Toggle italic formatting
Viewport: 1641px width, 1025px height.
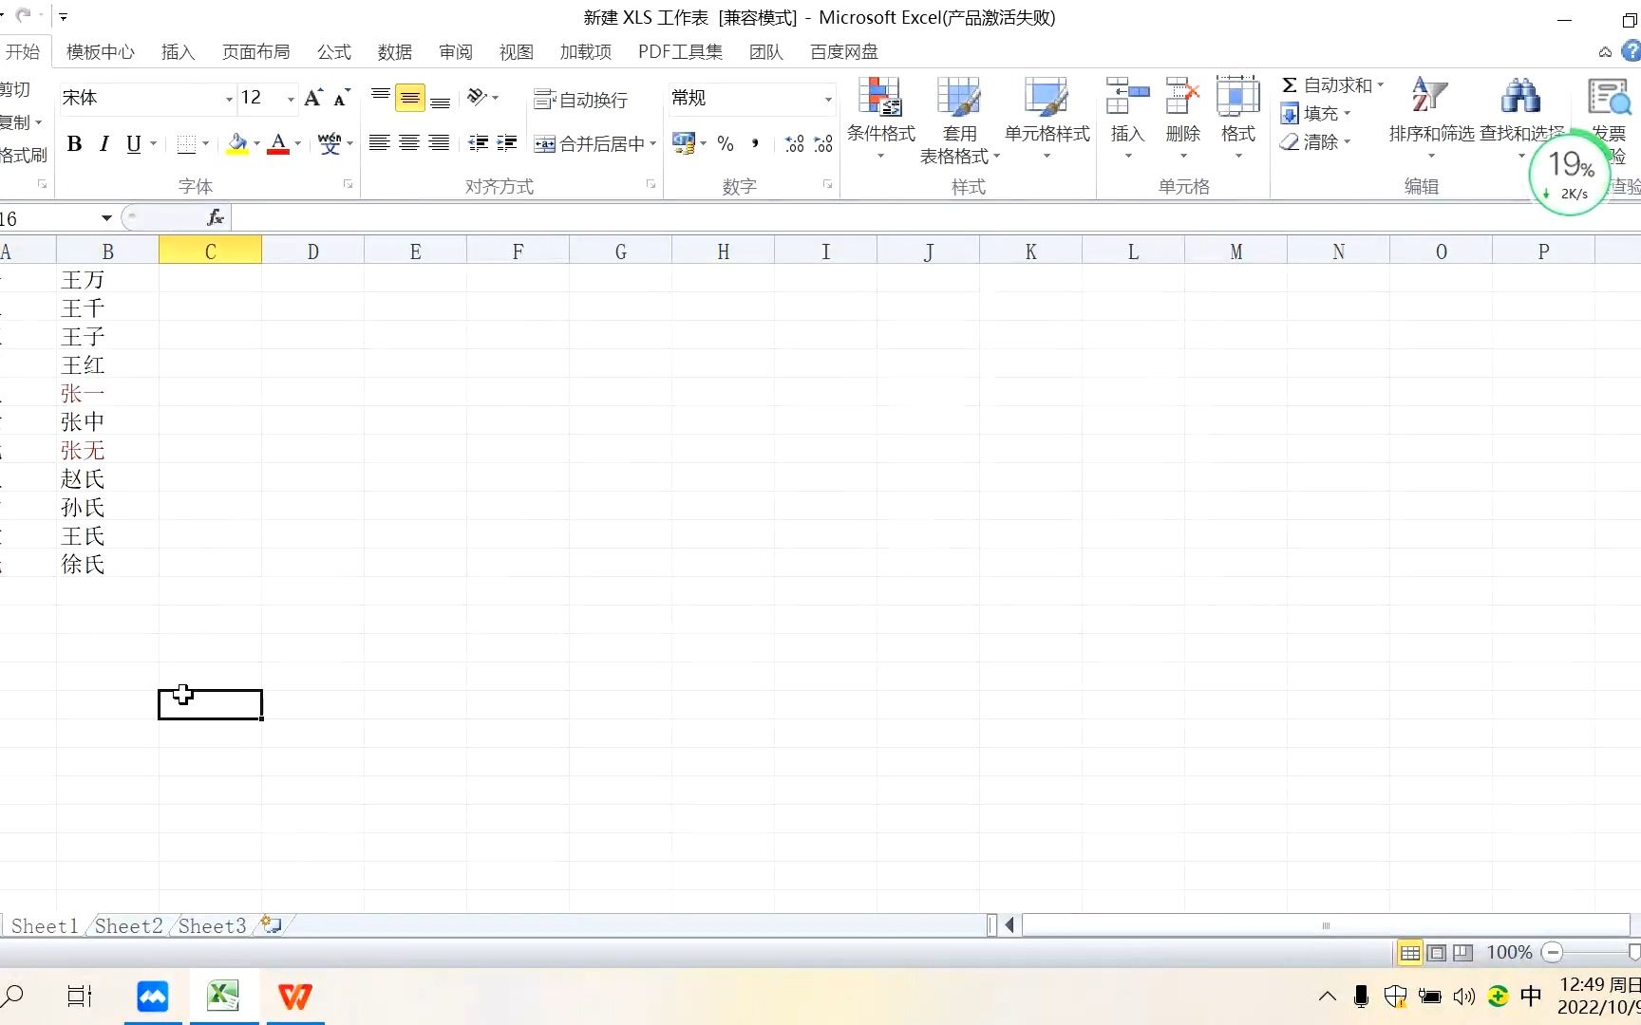tap(104, 143)
